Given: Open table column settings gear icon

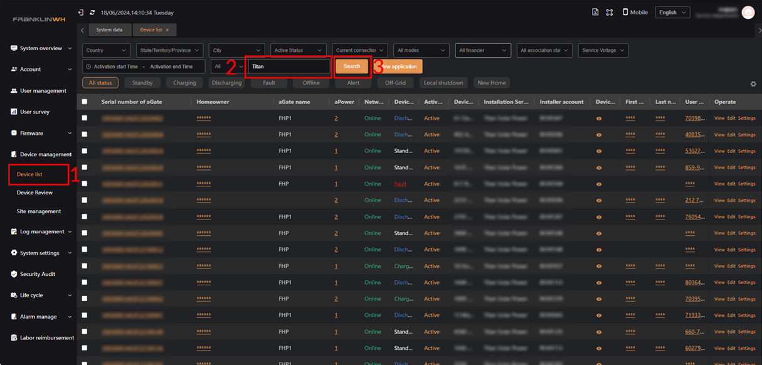Looking at the screenshot, I should [753, 83].
